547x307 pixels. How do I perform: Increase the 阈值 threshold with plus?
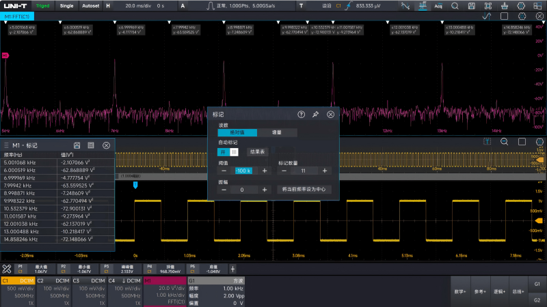point(265,171)
